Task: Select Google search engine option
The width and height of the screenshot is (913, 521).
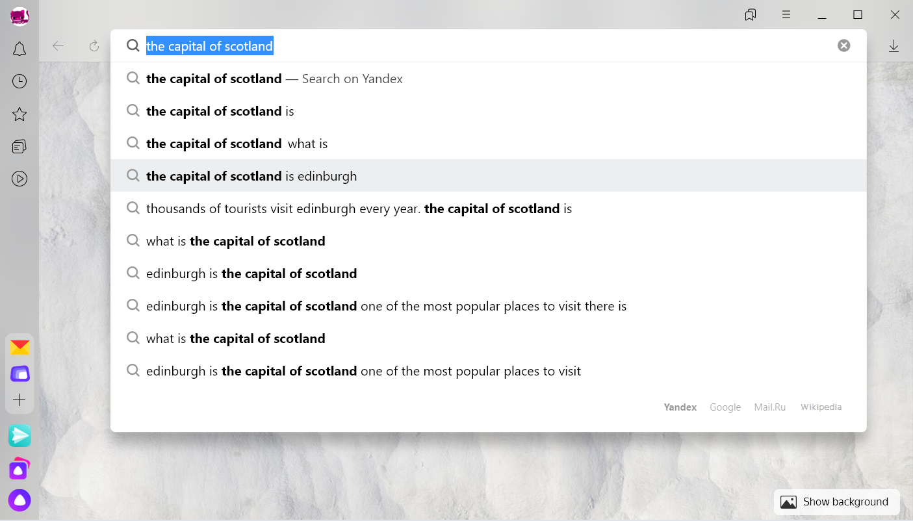Action: click(725, 407)
